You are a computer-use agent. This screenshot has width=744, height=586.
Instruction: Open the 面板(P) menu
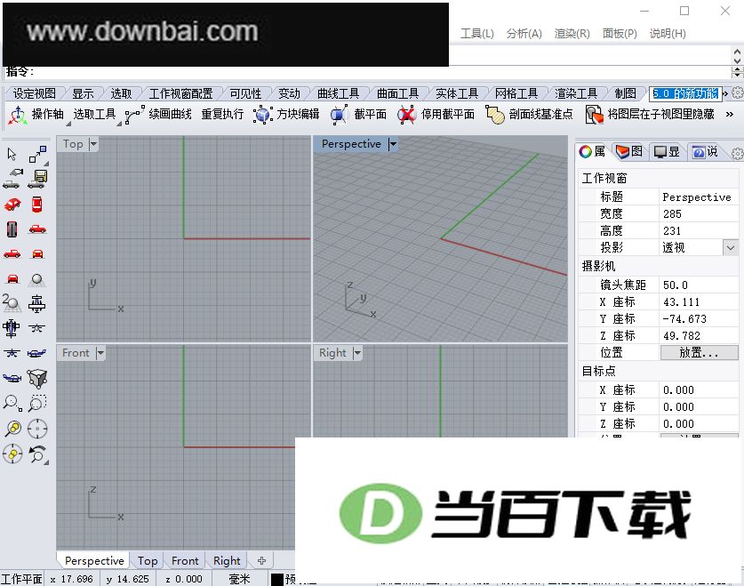(620, 34)
